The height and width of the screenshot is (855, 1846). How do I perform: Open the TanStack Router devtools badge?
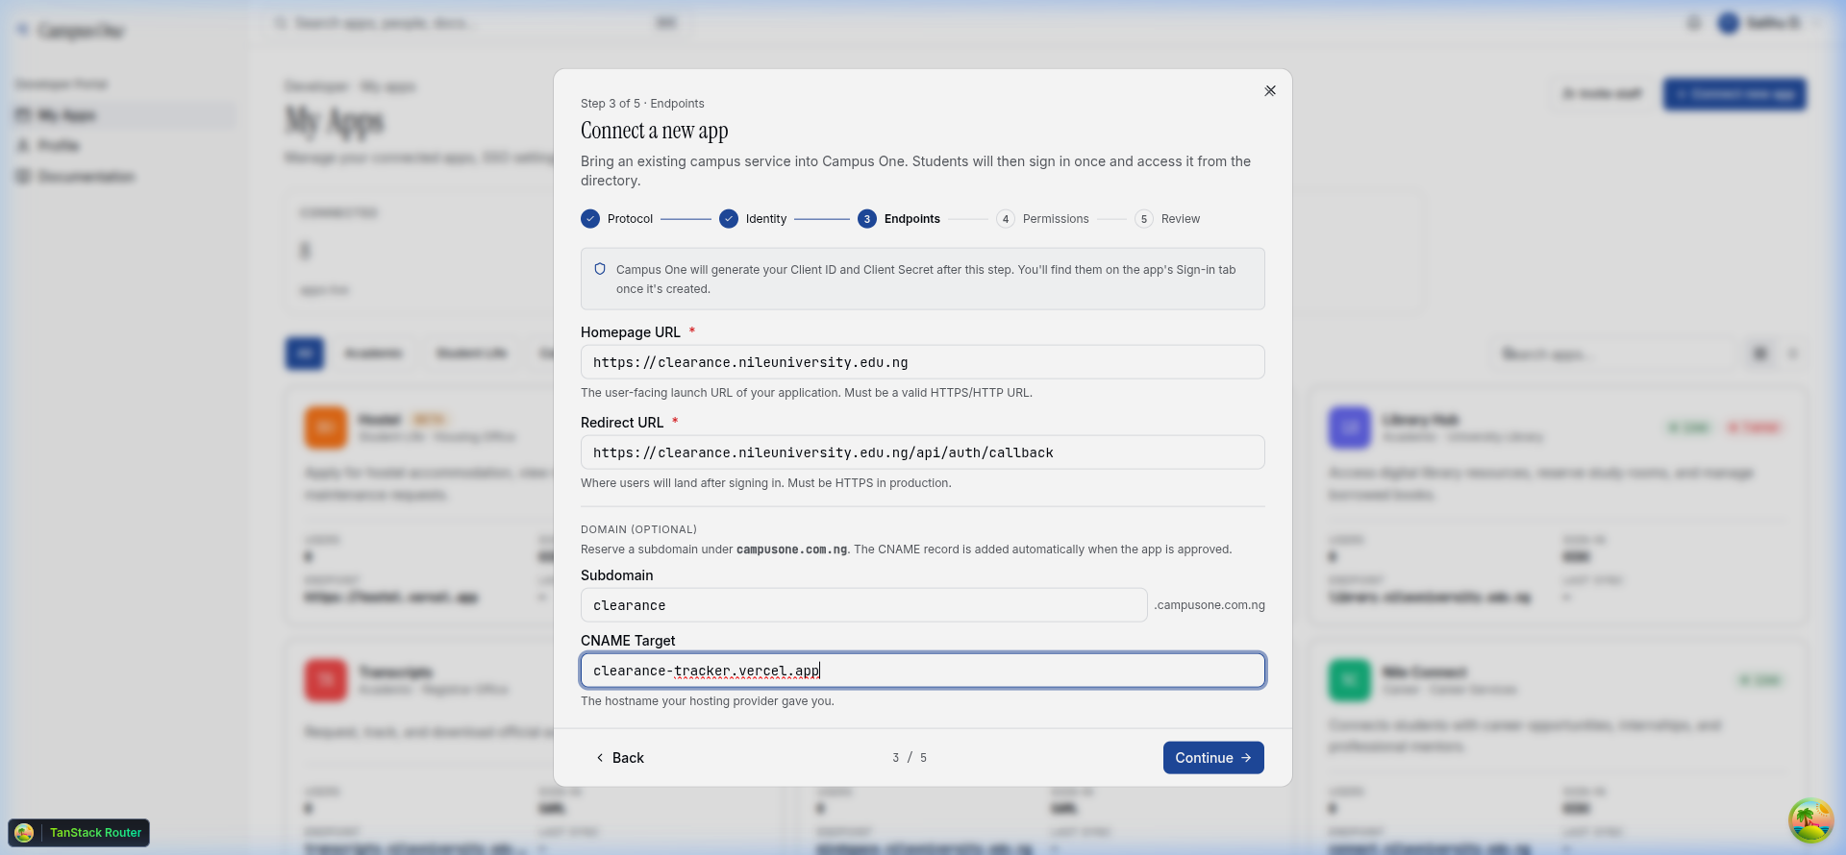coord(79,833)
